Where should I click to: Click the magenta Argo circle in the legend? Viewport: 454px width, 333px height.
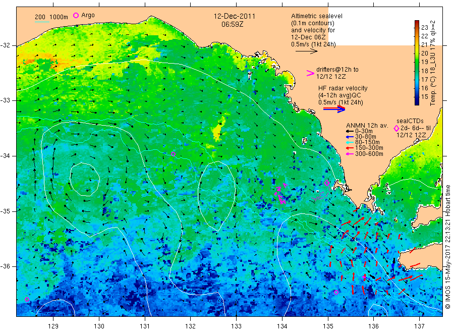pos(76,15)
